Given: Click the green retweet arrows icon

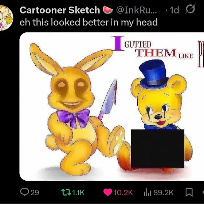Looking at the screenshot, I should (66, 192).
